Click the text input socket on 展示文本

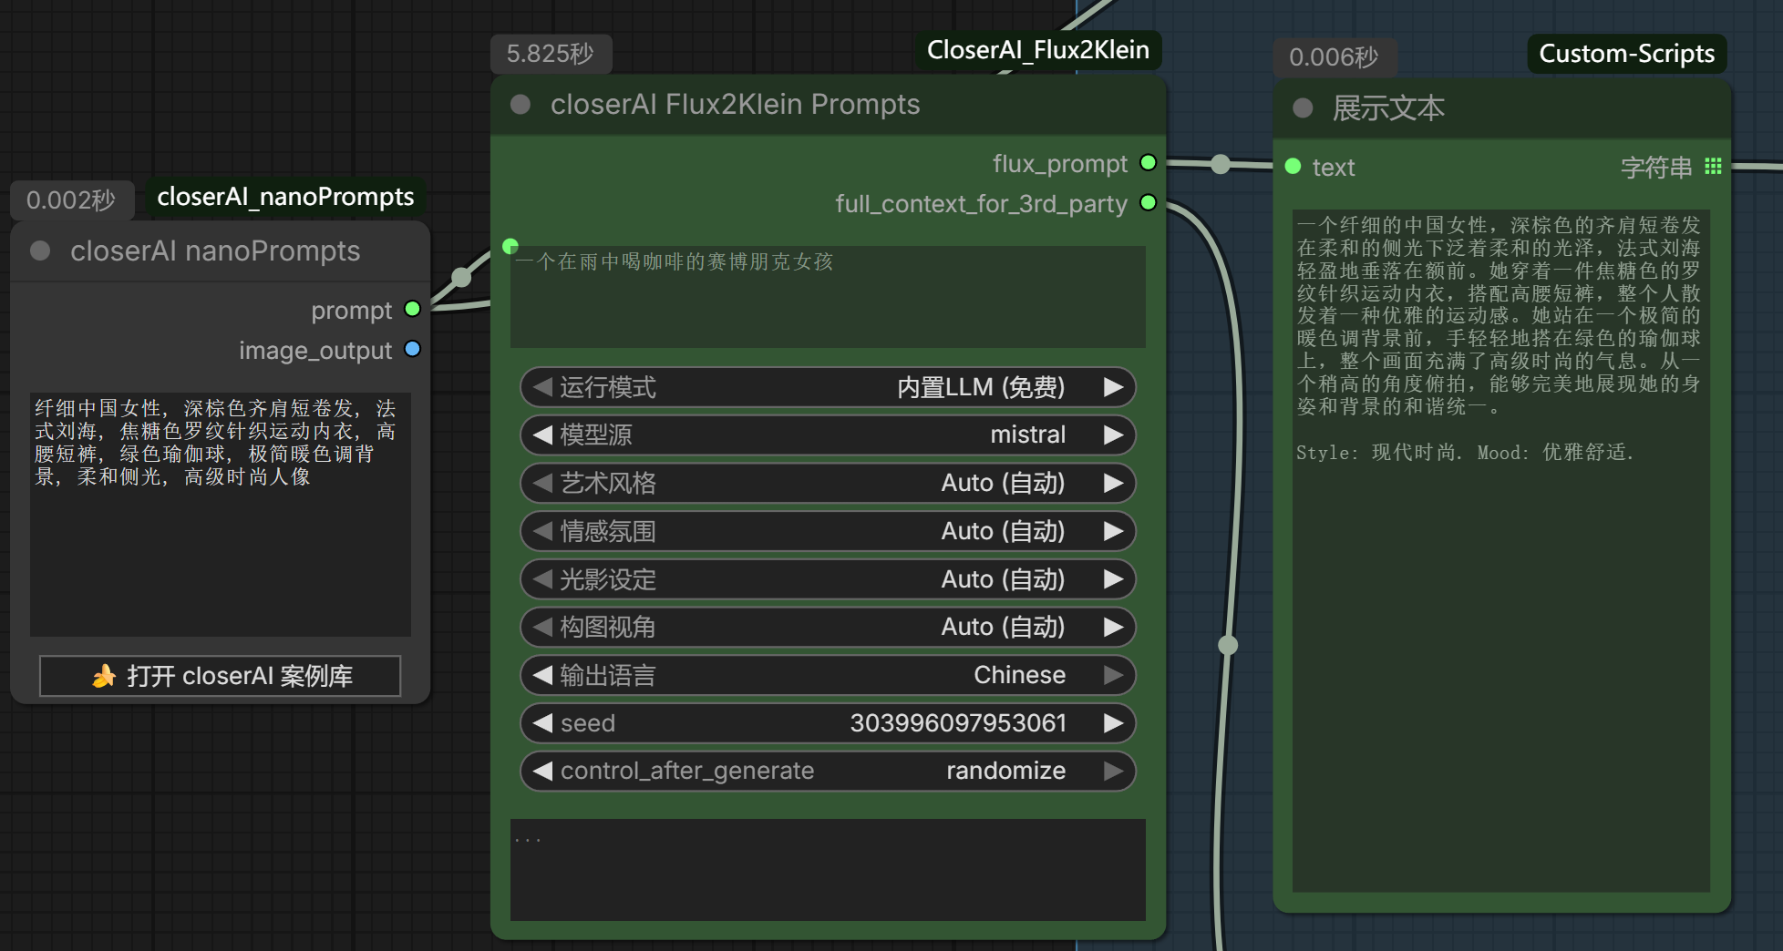[1293, 167]
